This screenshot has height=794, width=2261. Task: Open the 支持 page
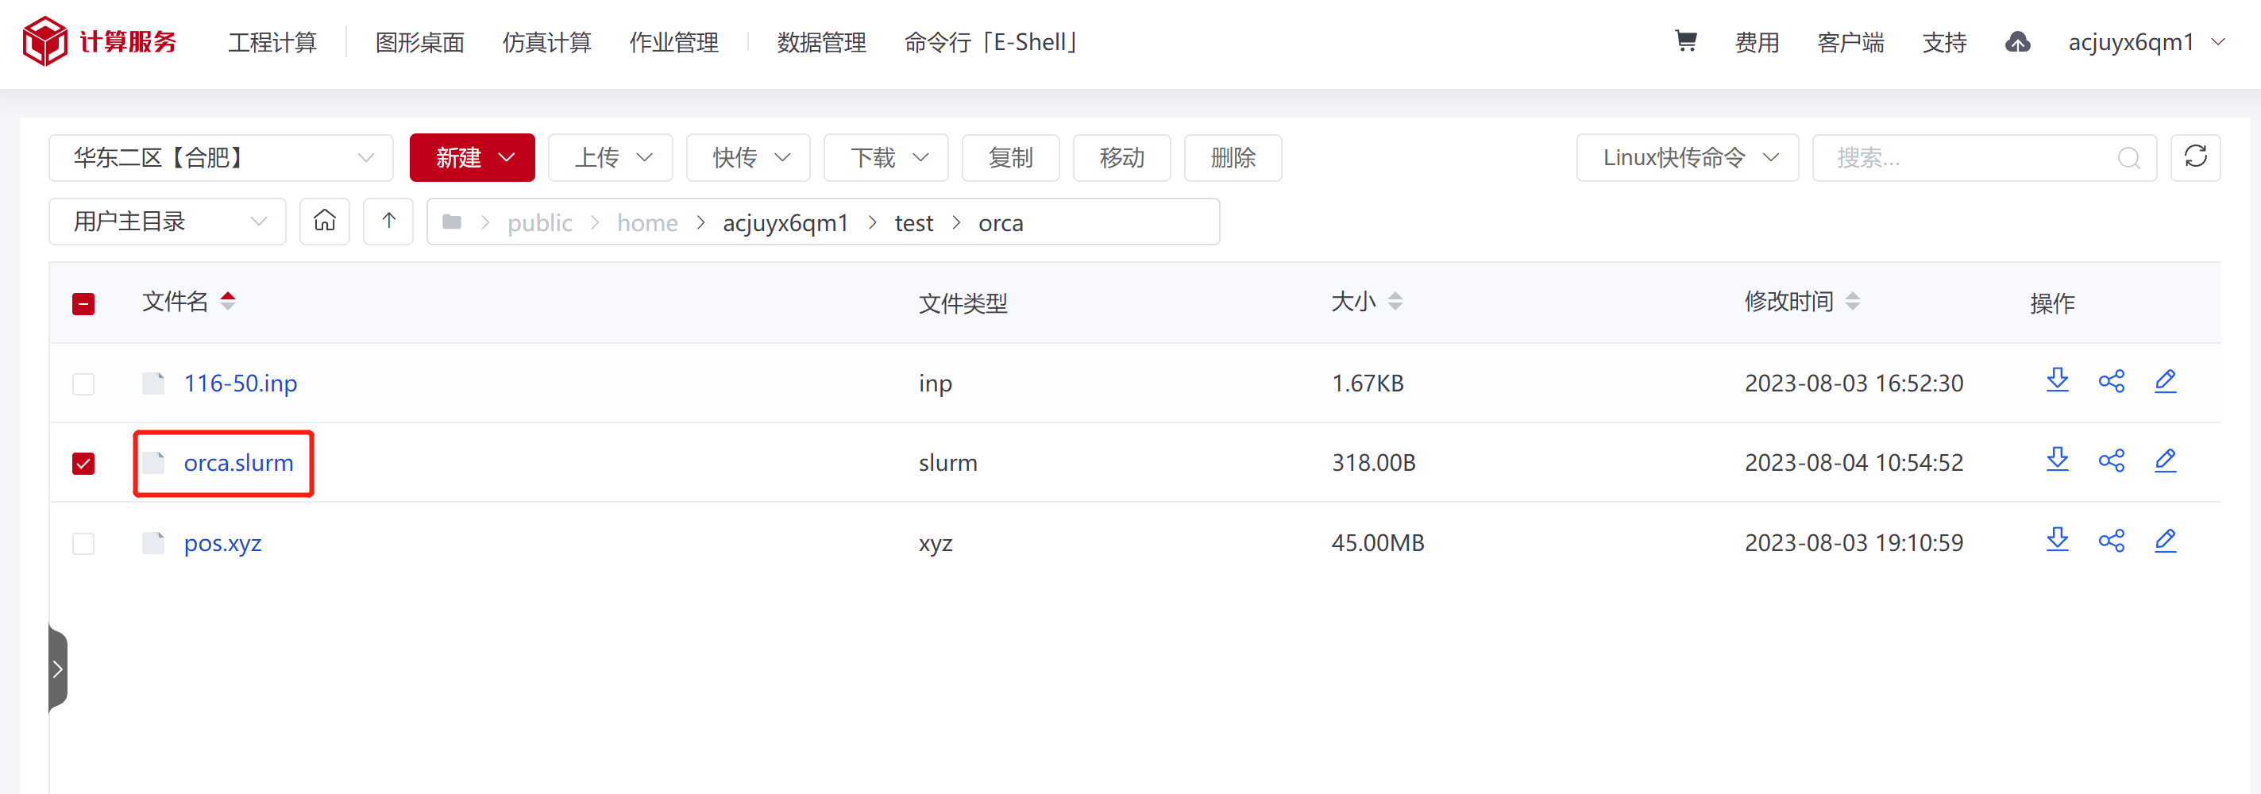1944,41
